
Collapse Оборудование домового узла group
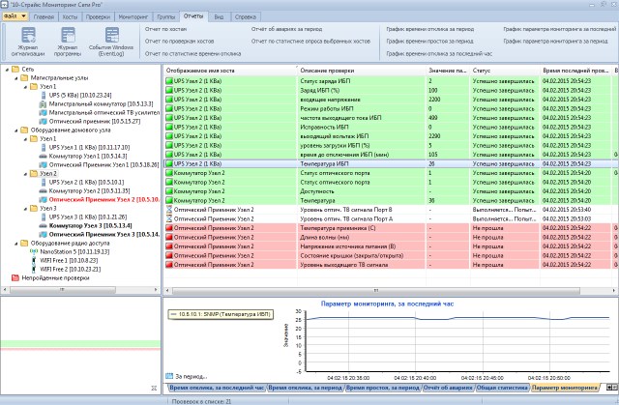(16, 130)
